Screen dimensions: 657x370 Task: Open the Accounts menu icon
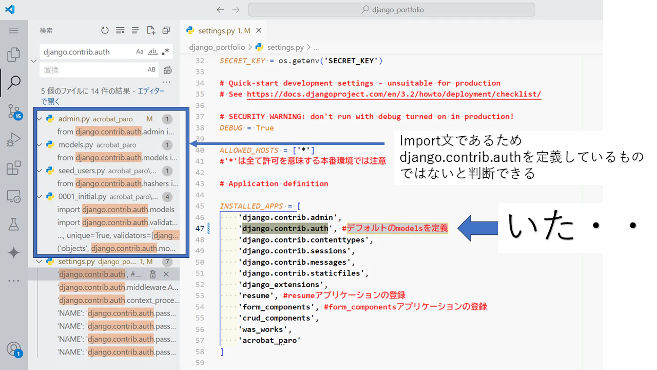click(x=14, y=349)
